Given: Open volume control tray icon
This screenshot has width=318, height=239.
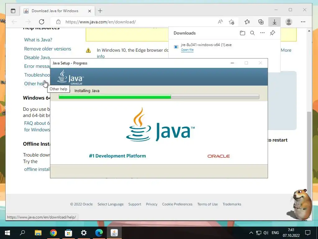Looking at the screenshot, I should pyautogui.click(x=266, y=233).
